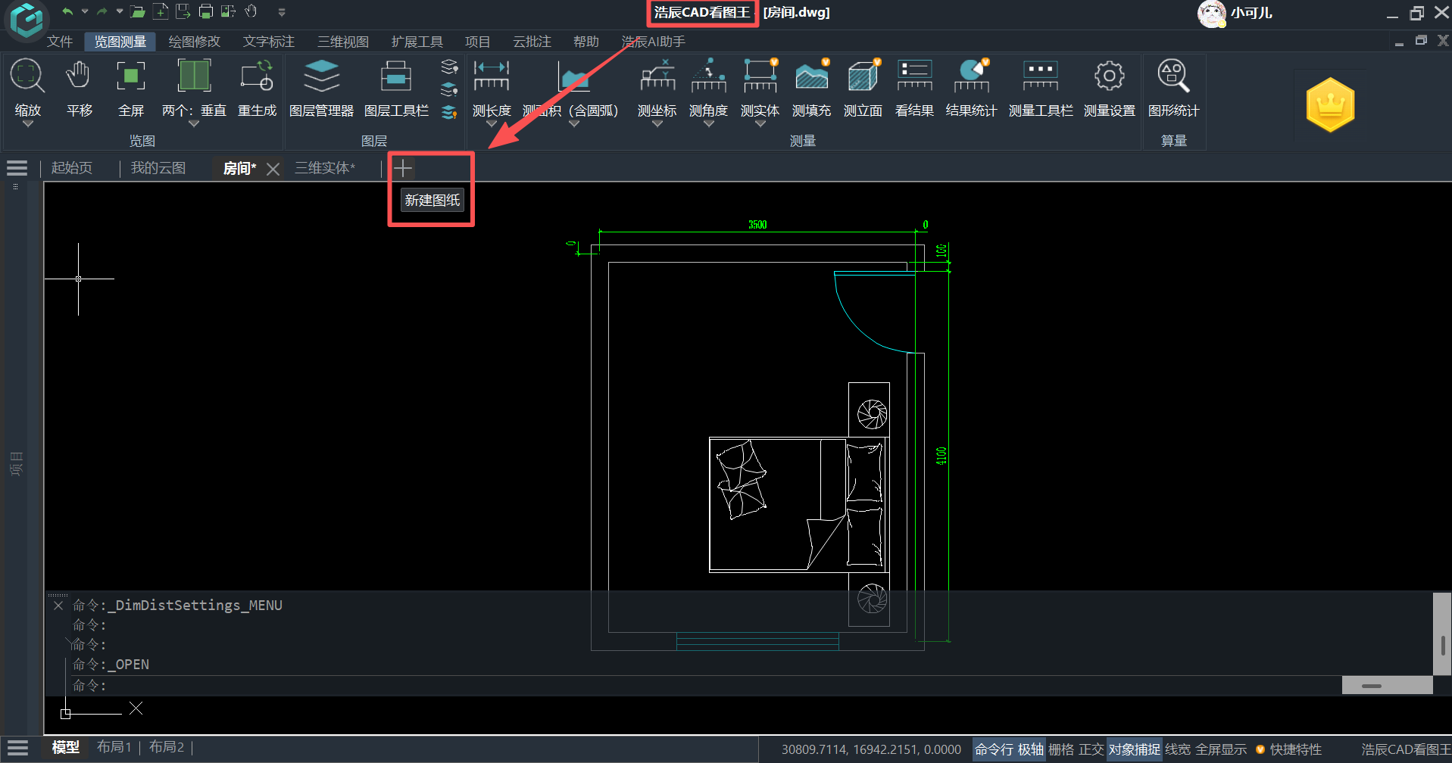The height and width of the screenshot is (763, 1452).
Task: Click the Redo arrow icon
Action: click(101, 11)
